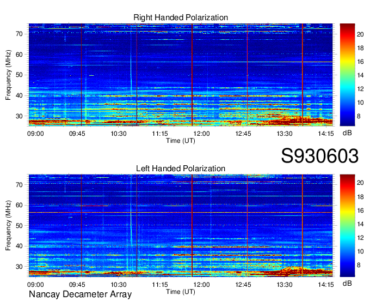The height and width of the screenshot is (301, 370).
Task: Click the 12:45 time tick of left-handed plot
Action: tap(243, 285)
